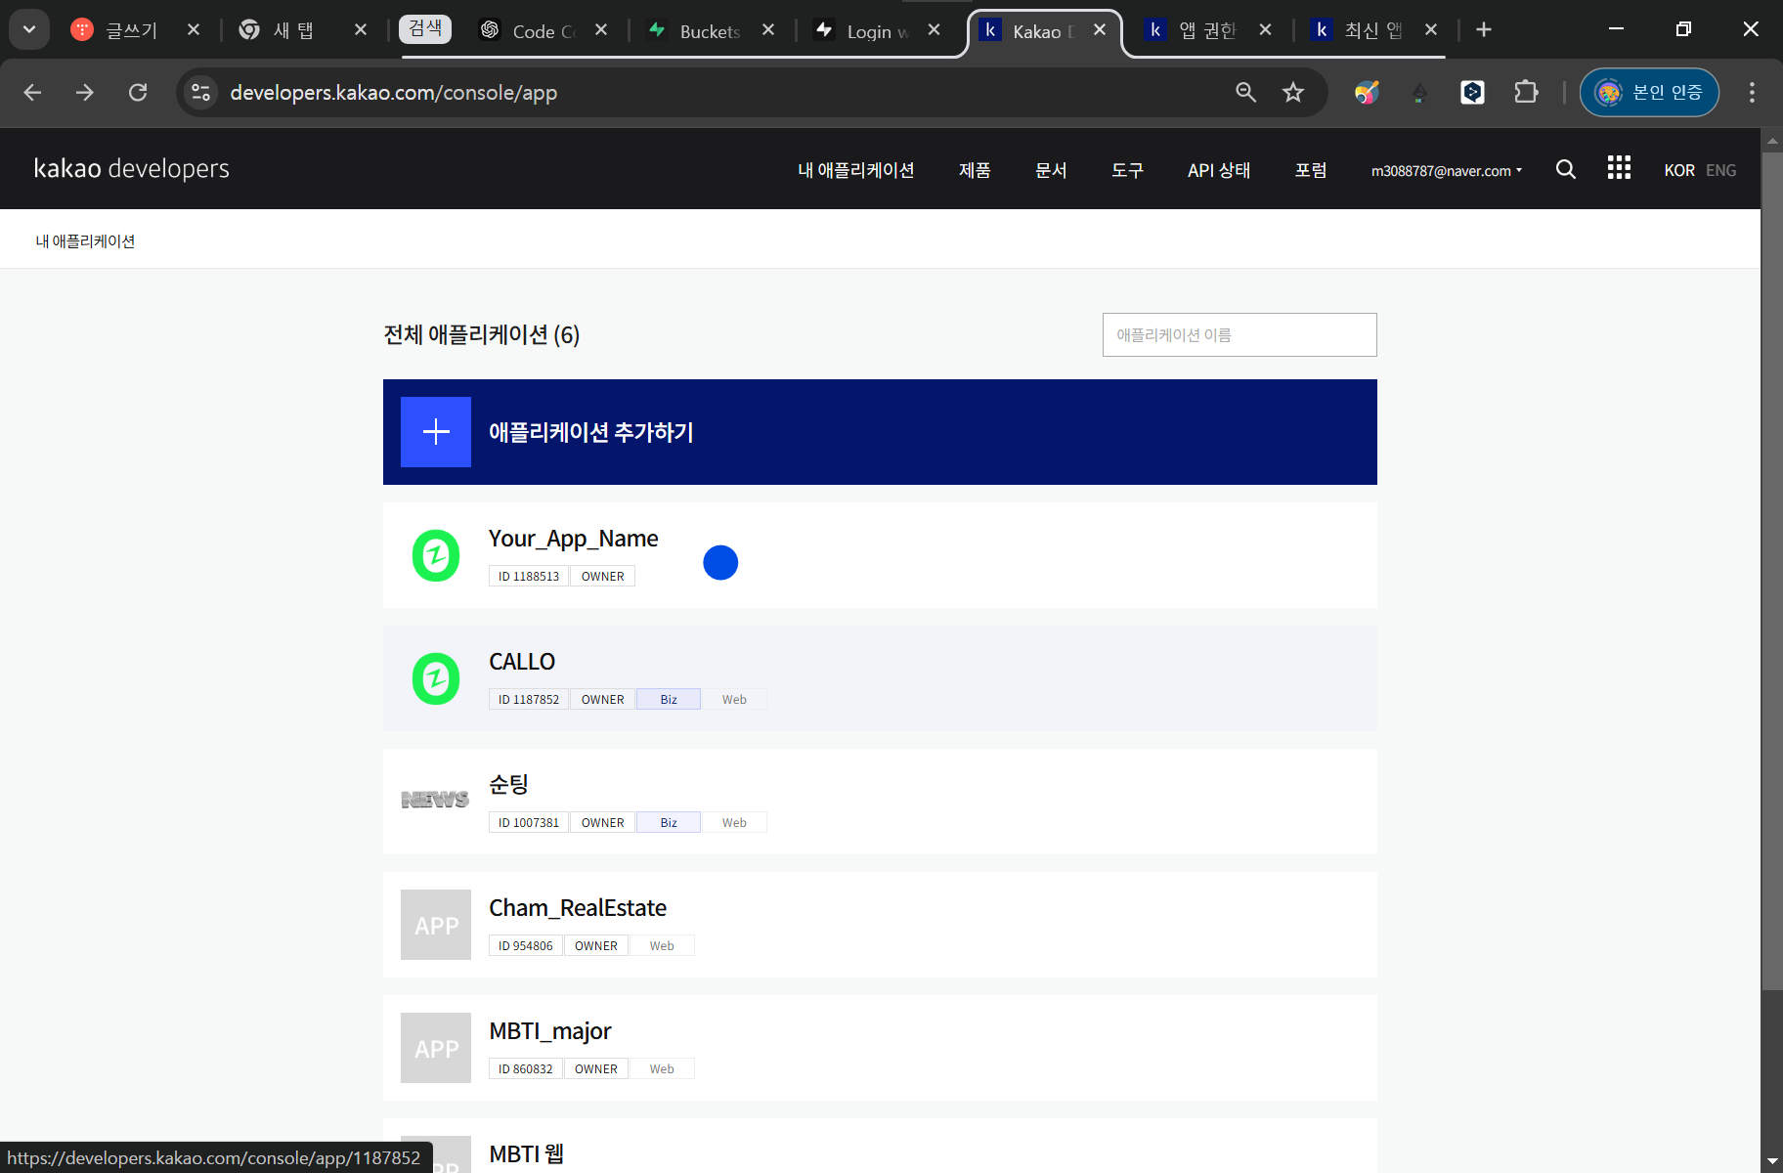The width and height of the screenshot is (1783, 1173).
Task: Open site information icon in address bar
Action: [x=200, y=92]
